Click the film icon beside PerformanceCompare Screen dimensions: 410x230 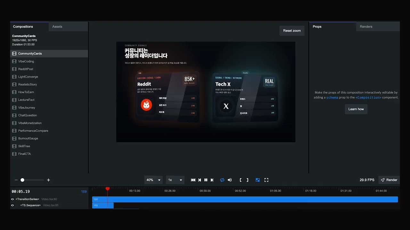pos(14,131)
